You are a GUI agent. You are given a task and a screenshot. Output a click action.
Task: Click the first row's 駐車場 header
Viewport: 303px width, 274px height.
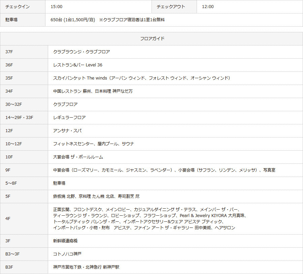coord(23,20)
